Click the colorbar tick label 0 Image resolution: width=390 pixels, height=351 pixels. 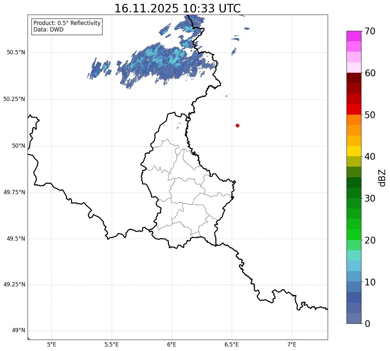(367, 324)
